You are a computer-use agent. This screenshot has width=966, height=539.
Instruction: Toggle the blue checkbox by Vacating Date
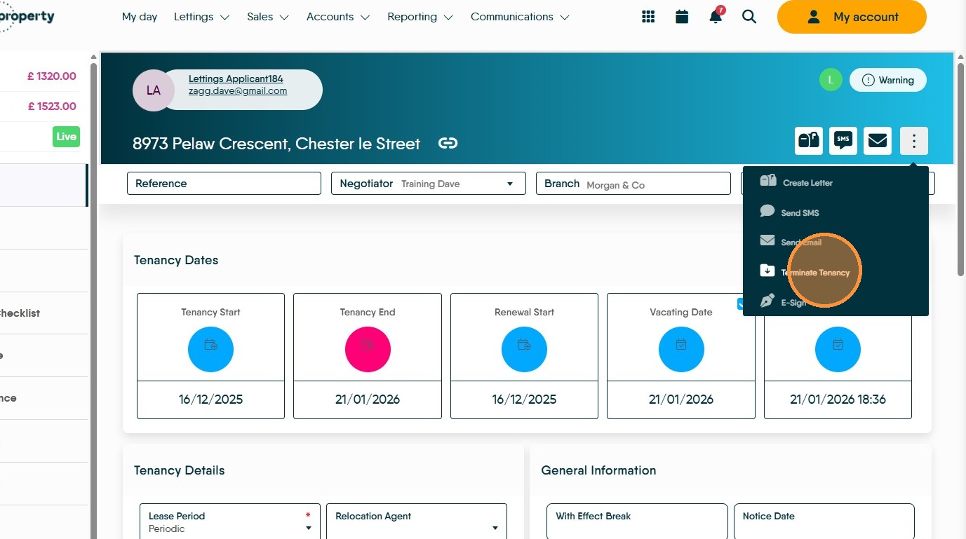[x=740, y=304]
